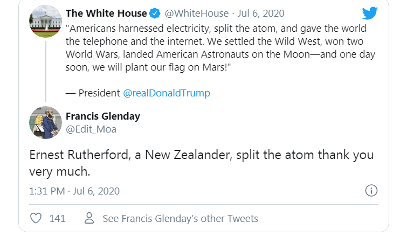Open Francis Glenday's profile picture
414x236 pixels.
point(45,122)
